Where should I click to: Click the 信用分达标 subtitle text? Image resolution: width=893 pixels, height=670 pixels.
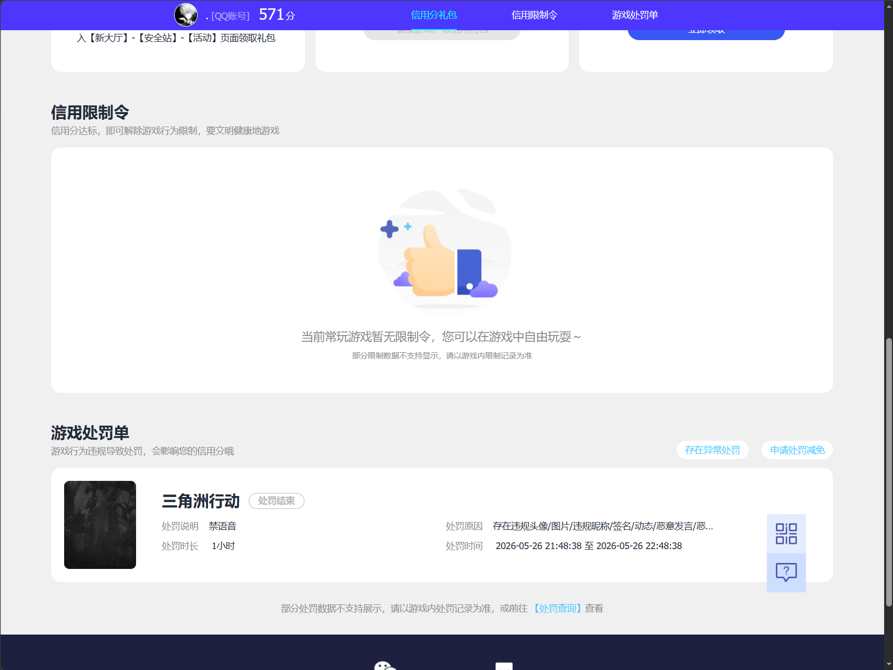coord(165,131)
